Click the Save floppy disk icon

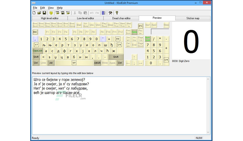(x=44, y=13)
